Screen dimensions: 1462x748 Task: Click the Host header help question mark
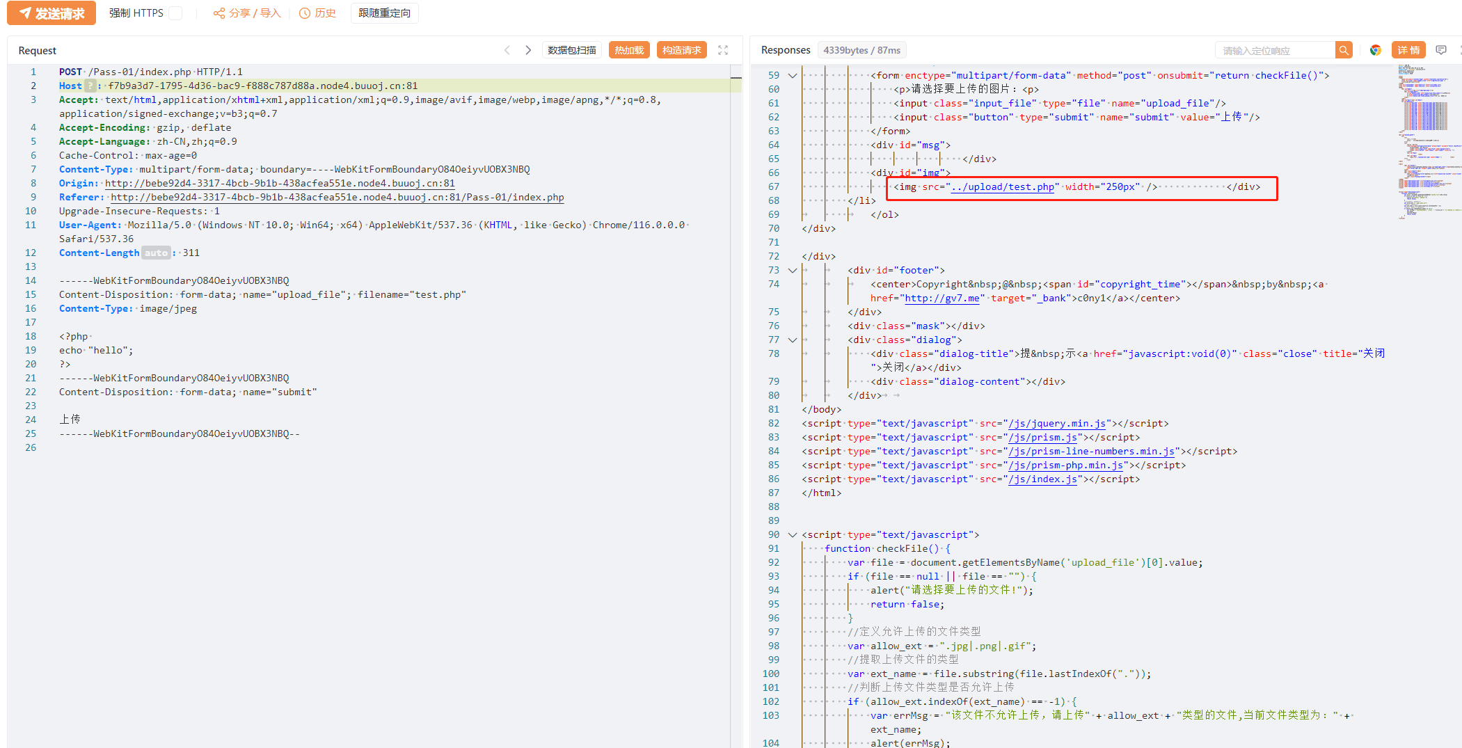coord(90,86)
